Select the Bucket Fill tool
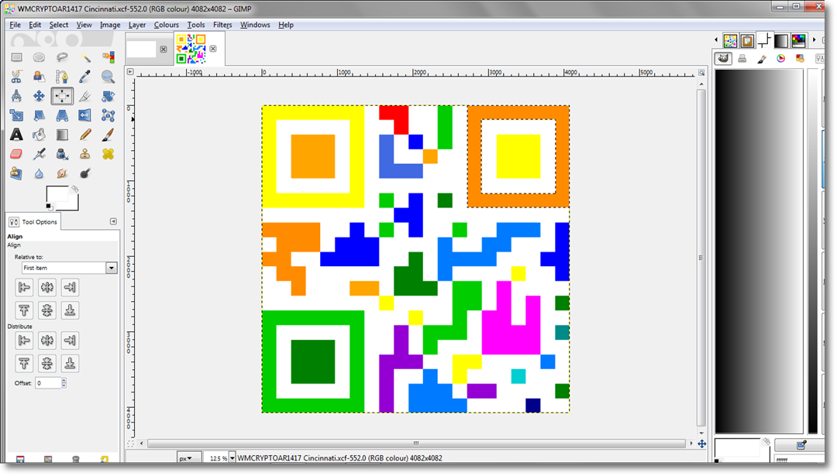Screen dimensions: 837x476 [39, 135]
